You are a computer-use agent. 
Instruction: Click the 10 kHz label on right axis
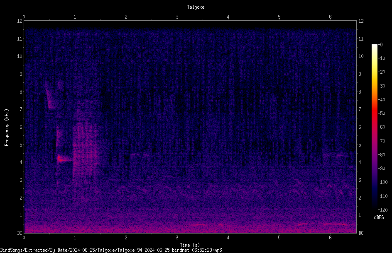click(x=361, y=56)
